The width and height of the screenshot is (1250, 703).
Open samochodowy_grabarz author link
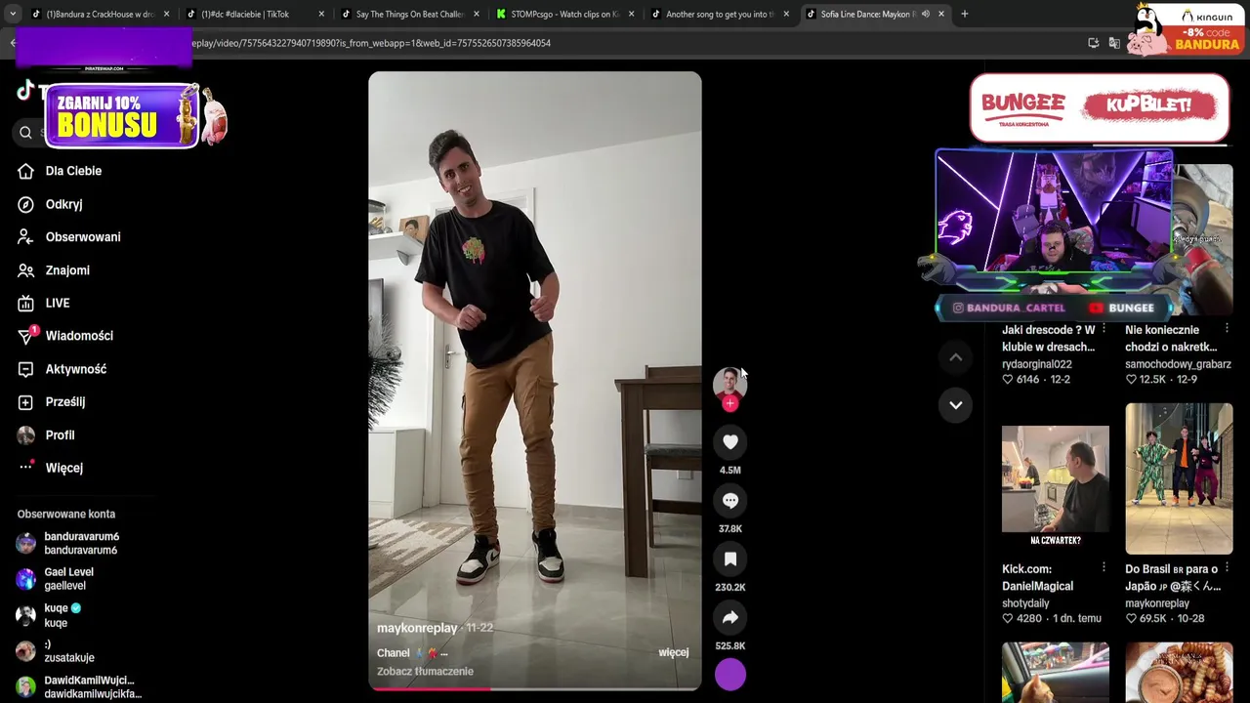[1178, 364]
